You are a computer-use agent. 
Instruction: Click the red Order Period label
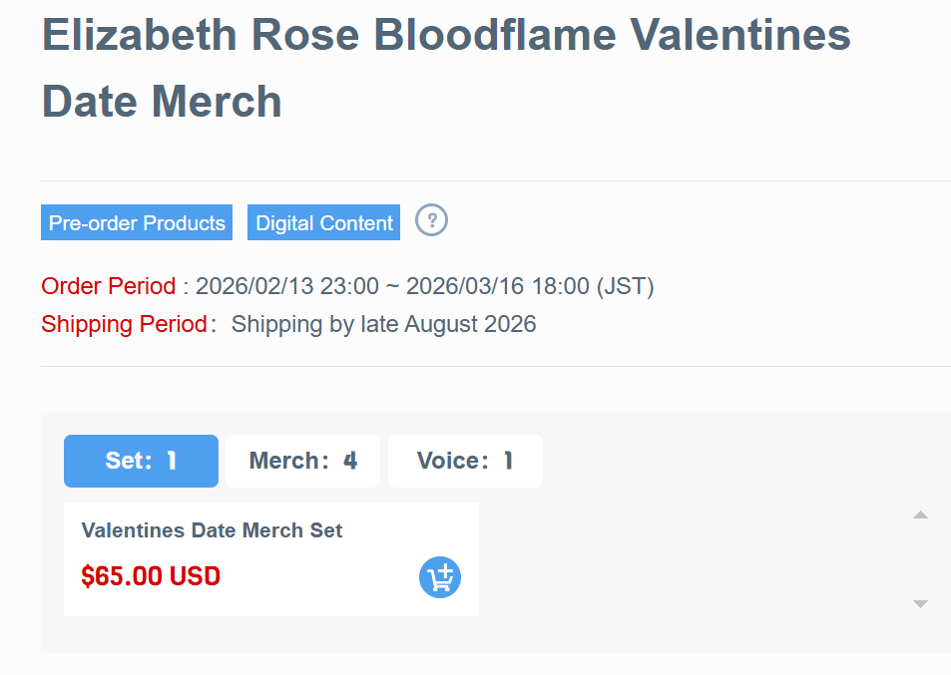click(108, 287)
